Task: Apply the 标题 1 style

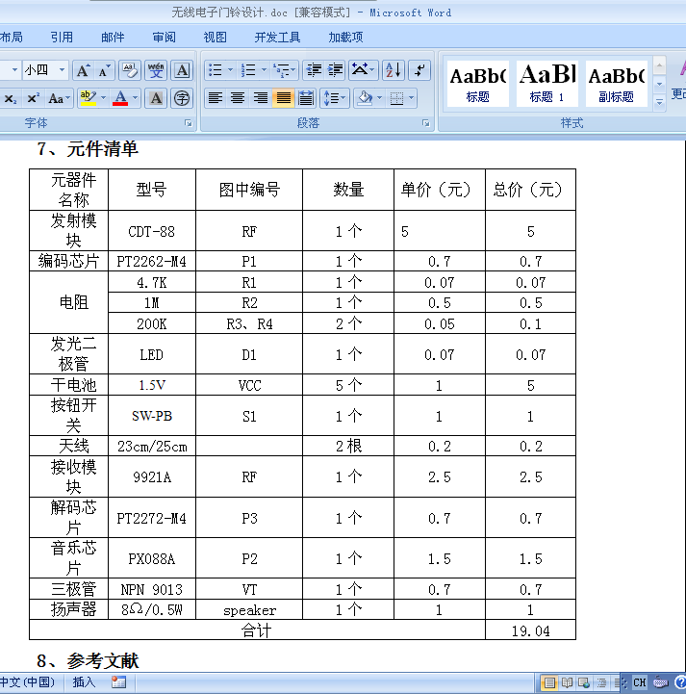Action: click(547, 84)
